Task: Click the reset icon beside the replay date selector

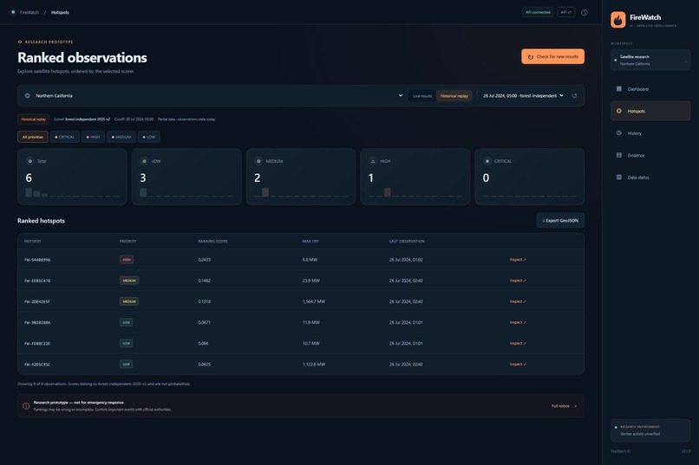Action: [574, 95]
